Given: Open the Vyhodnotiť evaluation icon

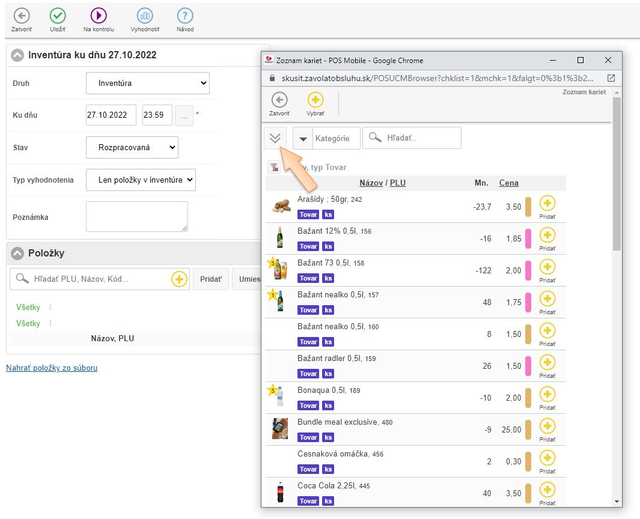Looking at the screenshot, I should (145, 16).
